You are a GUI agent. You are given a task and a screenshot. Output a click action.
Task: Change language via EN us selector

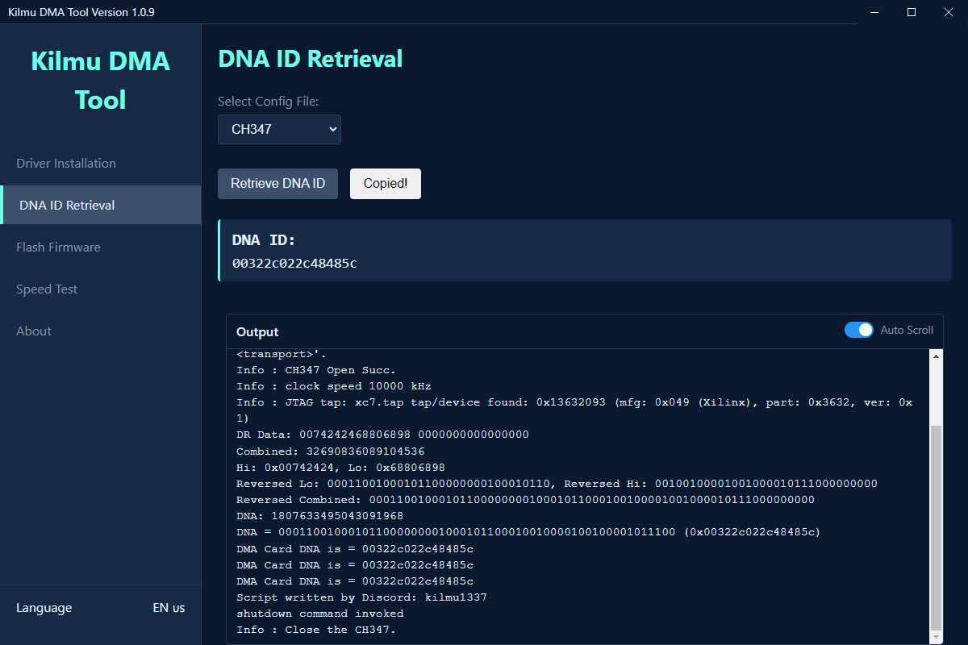point(169,608)
